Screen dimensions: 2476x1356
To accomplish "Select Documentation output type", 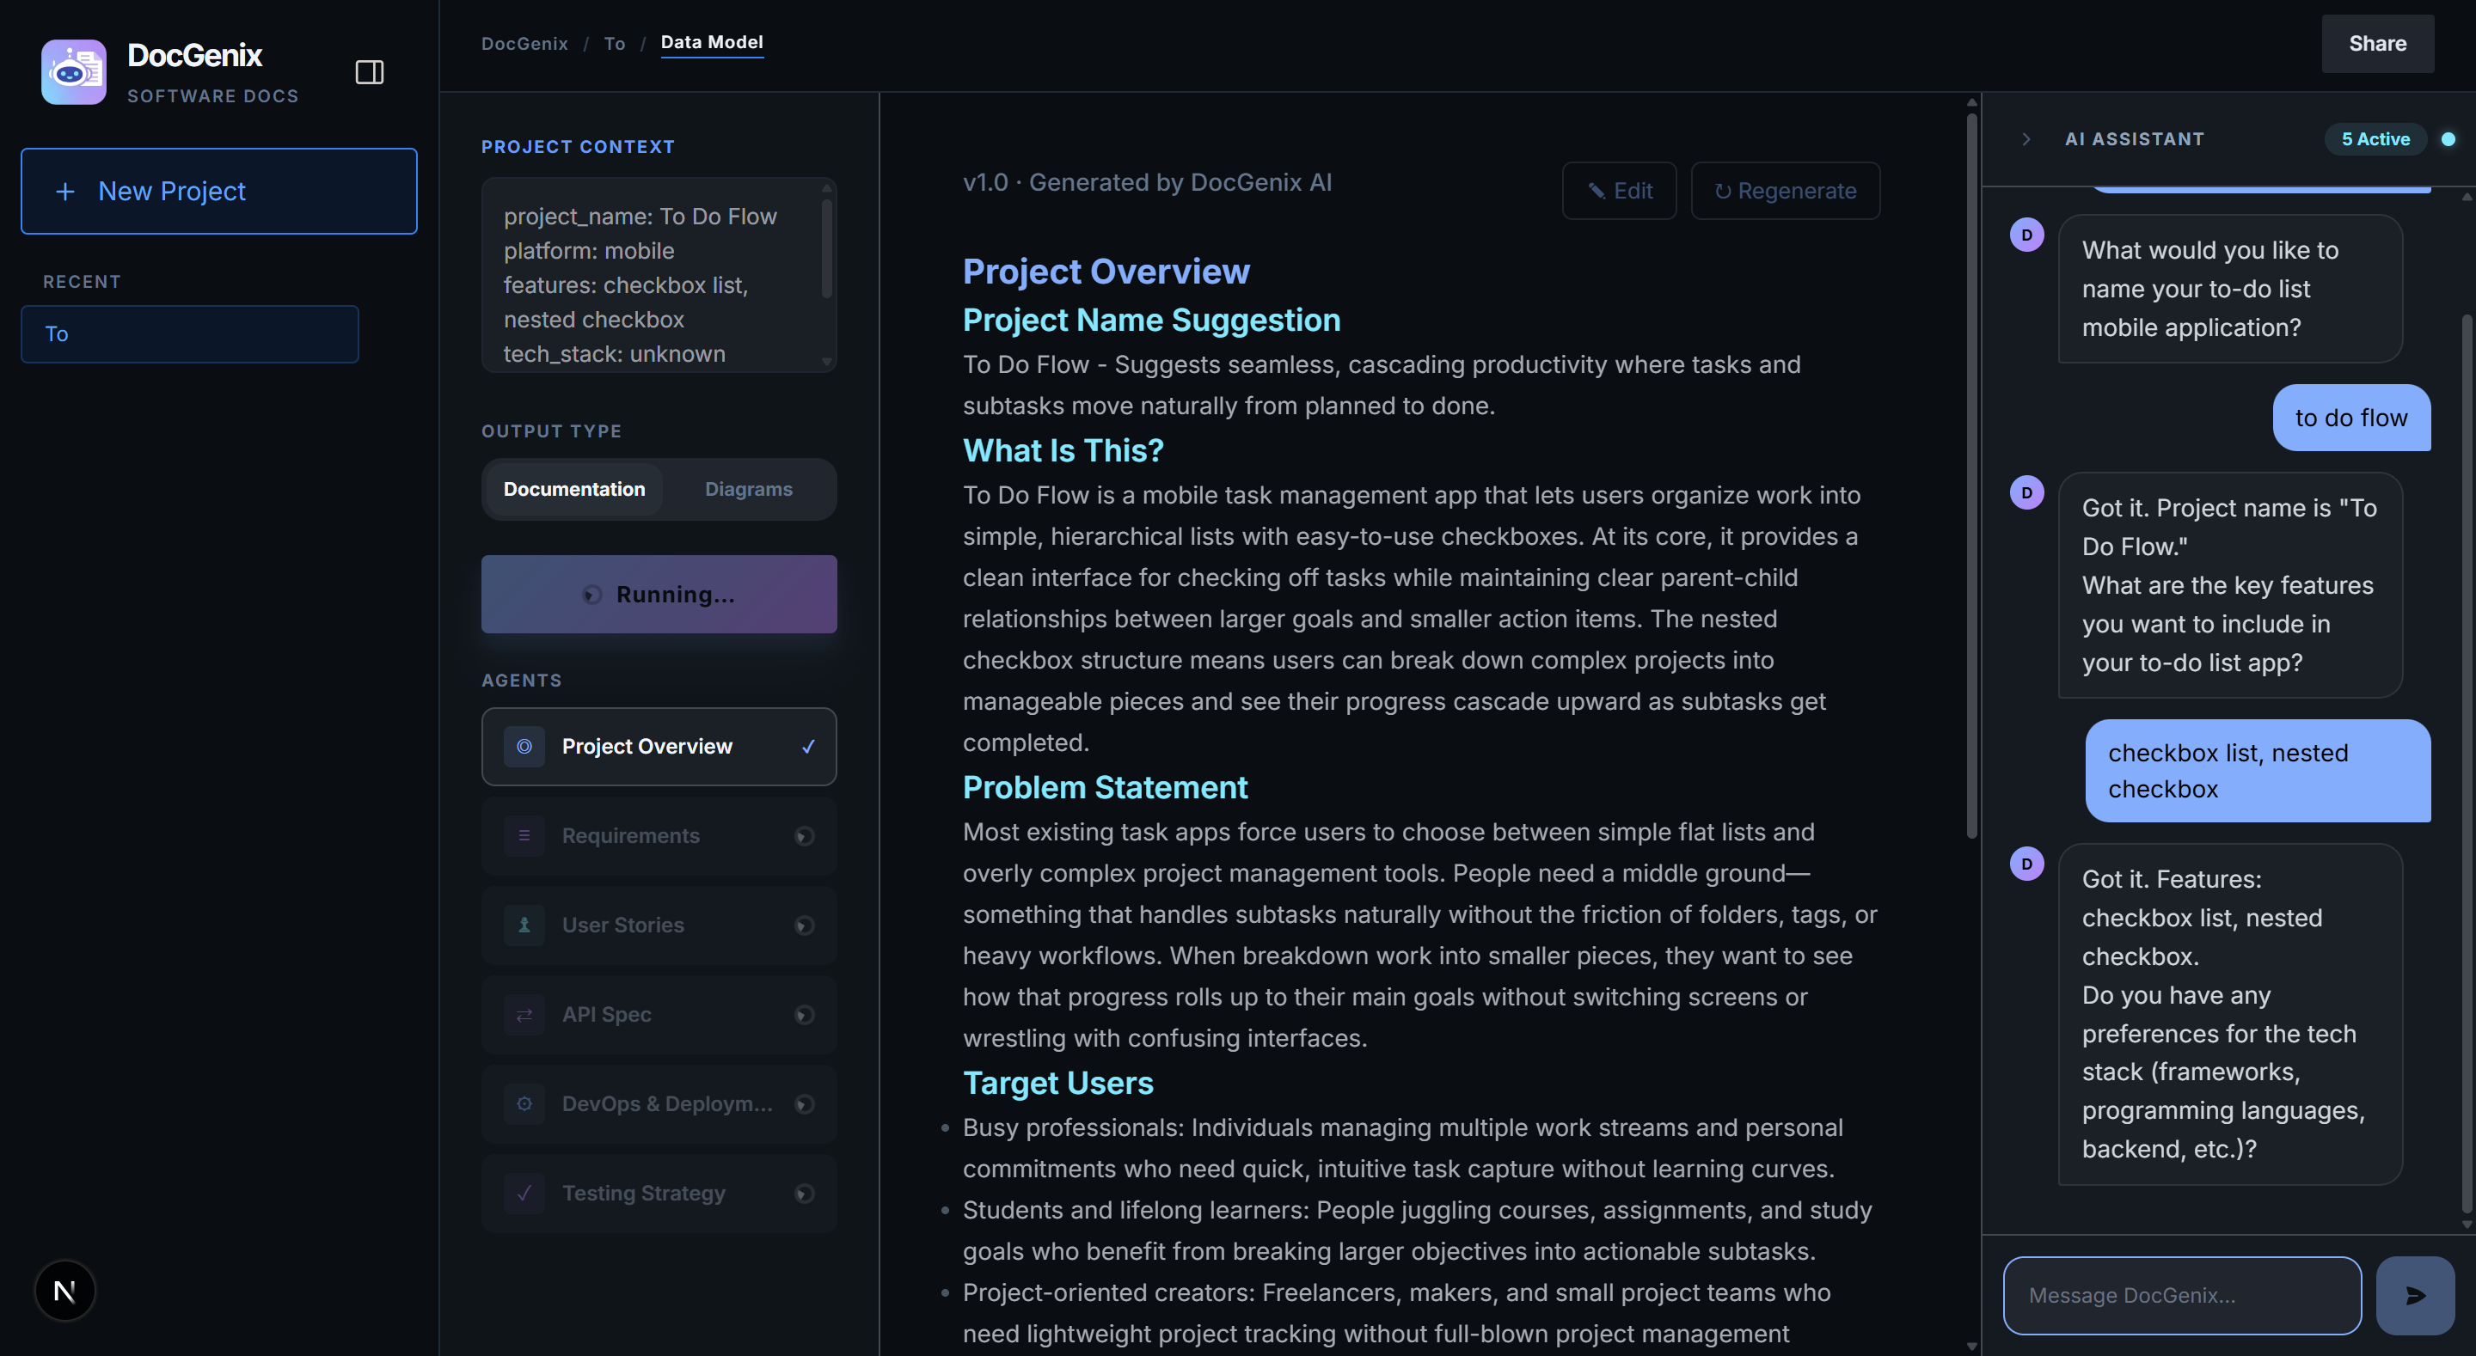I will 573,489.
